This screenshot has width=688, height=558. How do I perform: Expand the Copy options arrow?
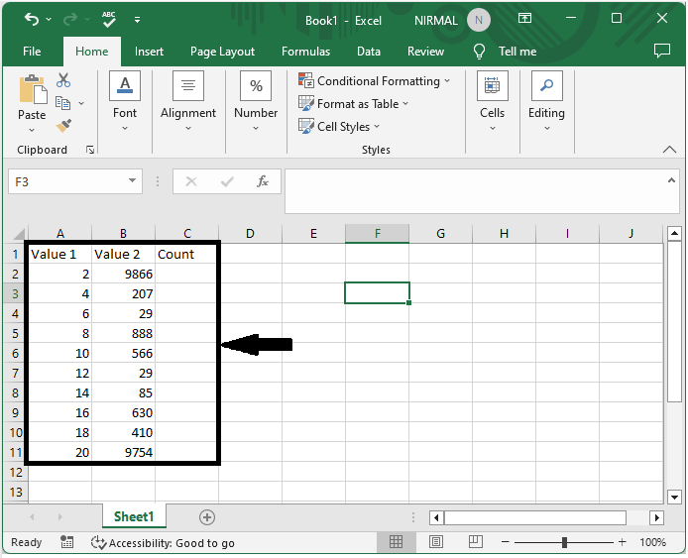tap(81, 103)
